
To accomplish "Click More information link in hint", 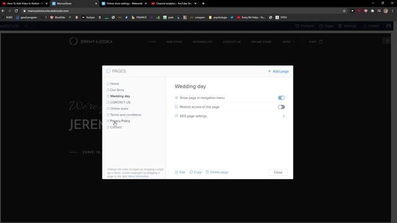I will click(138, 176).
